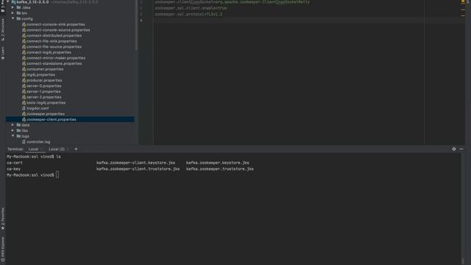Collapse the kafka_2.12-2.5.0 project root
The height and width of the screenshot is (265, 471).
[x=8, y=1]
